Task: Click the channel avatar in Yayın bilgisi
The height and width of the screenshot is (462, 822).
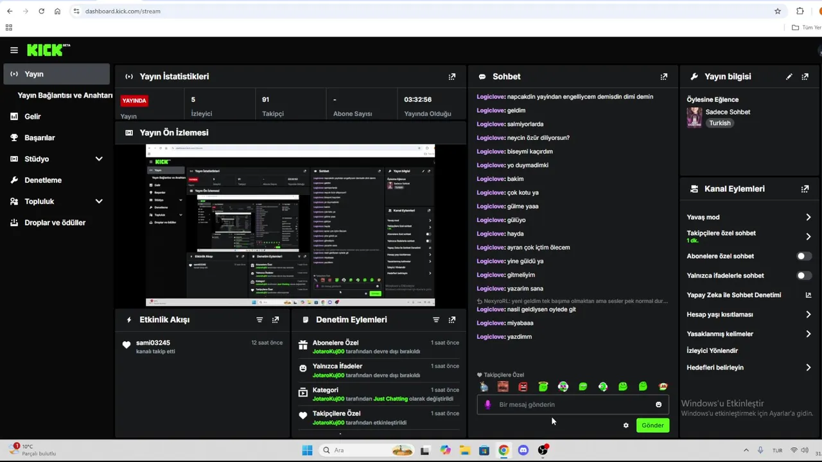Action: pos(694,117)
